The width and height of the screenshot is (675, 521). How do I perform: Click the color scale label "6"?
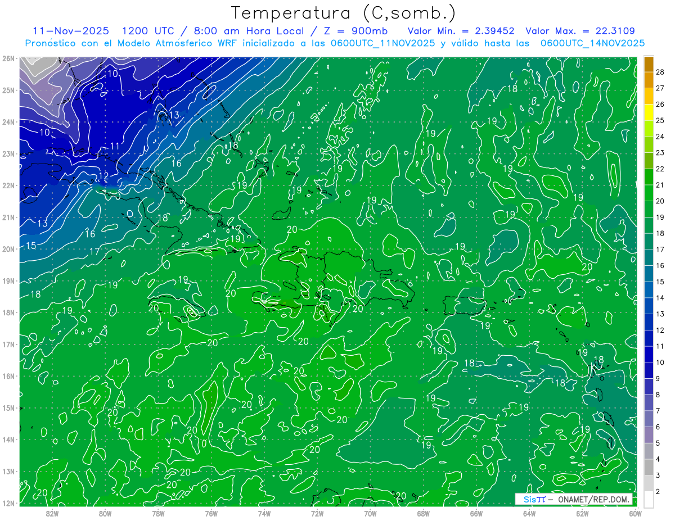click(658, 427)
